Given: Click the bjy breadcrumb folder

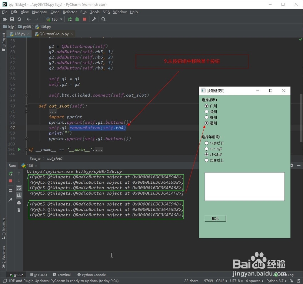Looking at the screenshot, I should [9, 27].
